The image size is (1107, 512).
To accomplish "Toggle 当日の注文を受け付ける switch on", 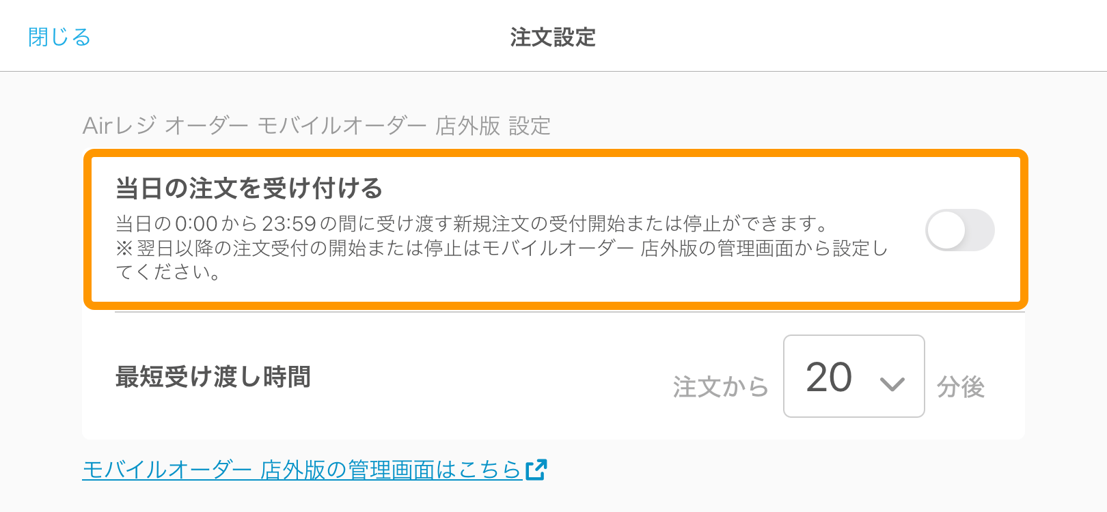I will 959,230.
